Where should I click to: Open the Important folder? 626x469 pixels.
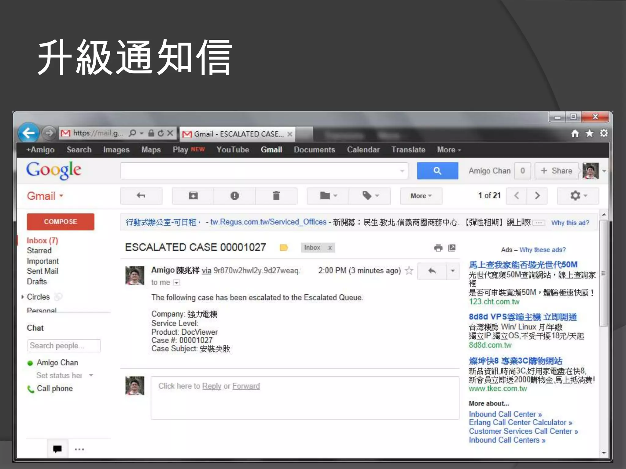[x=43, y=261]
